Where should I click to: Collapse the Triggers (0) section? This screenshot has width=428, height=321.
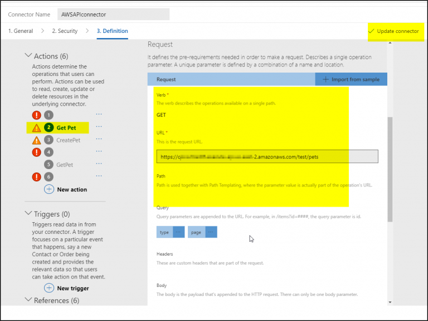(x=28, y=214)
